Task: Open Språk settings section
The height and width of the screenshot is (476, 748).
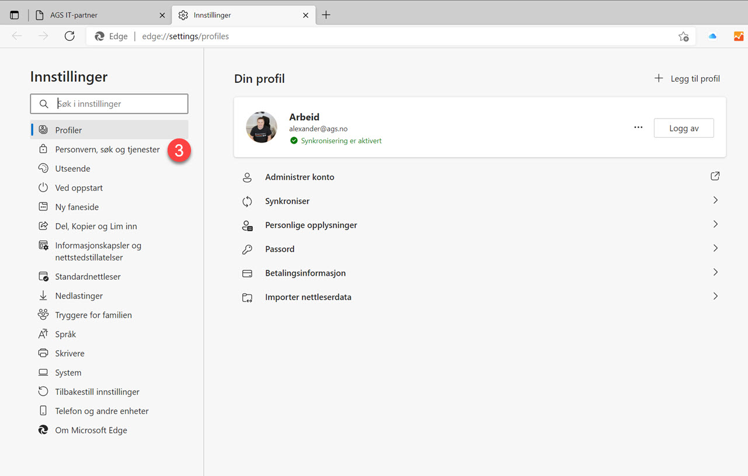Action: click(109, 335)
